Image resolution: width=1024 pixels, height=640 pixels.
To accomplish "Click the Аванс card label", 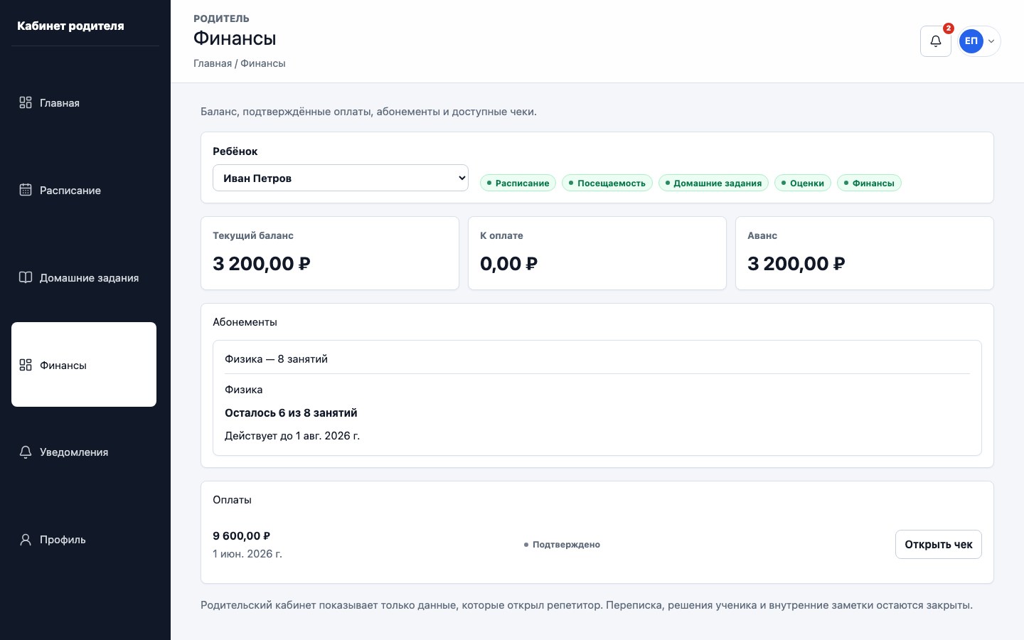I will click(762, 235).
